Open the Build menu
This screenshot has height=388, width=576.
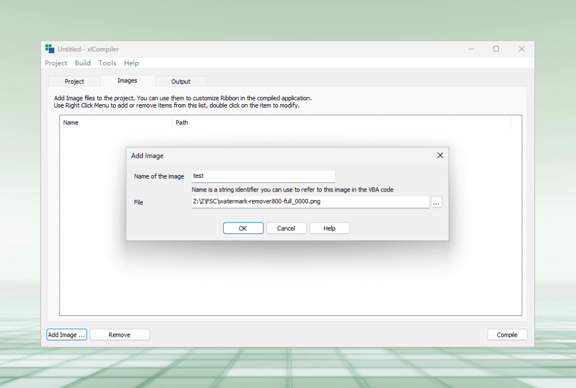click(x=82, y=63)
